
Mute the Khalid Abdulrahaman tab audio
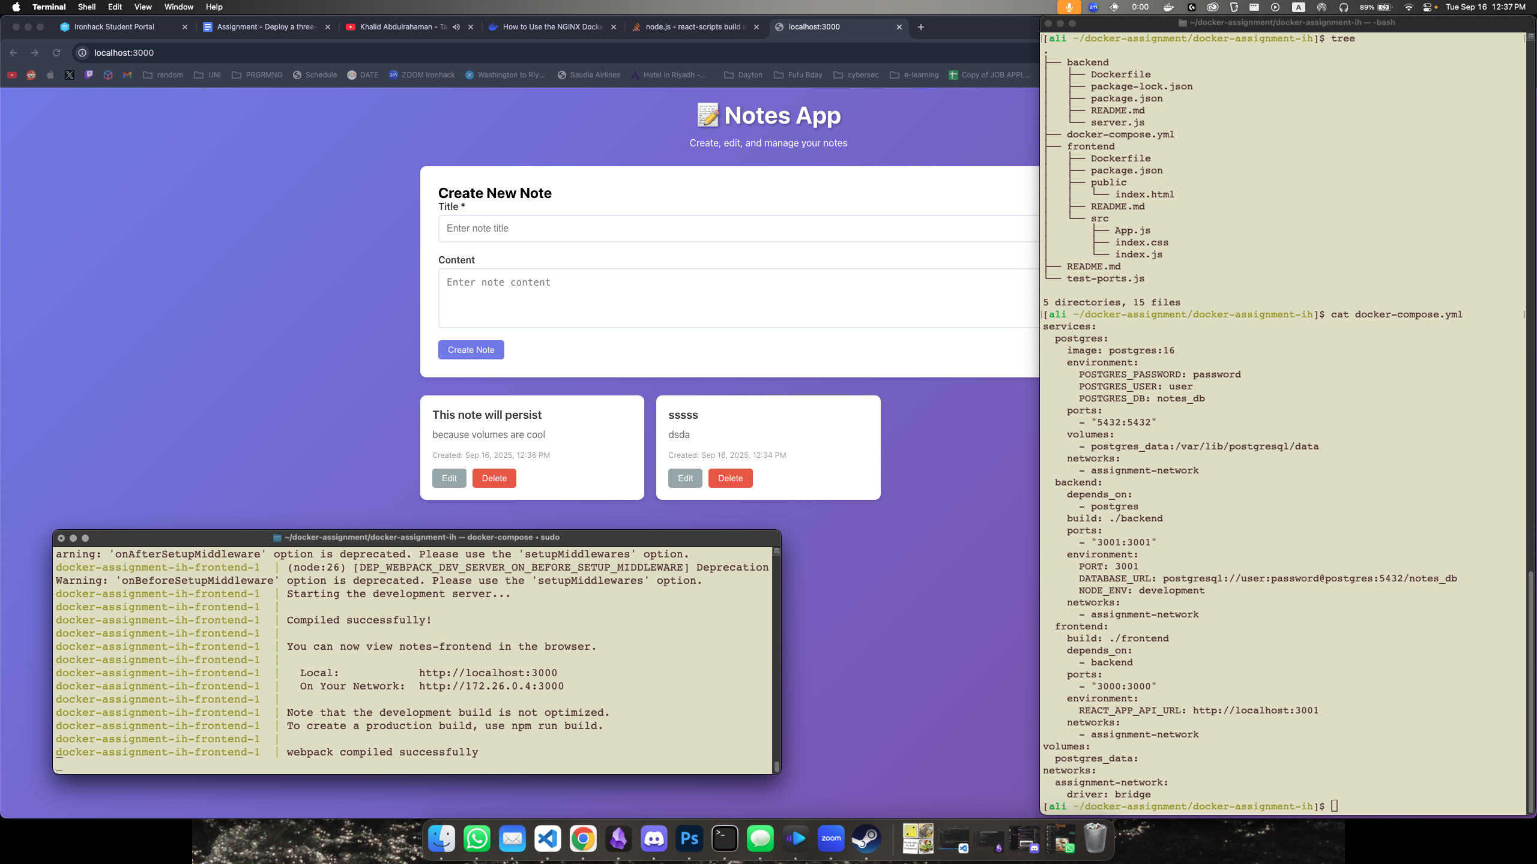click(456, 27)
